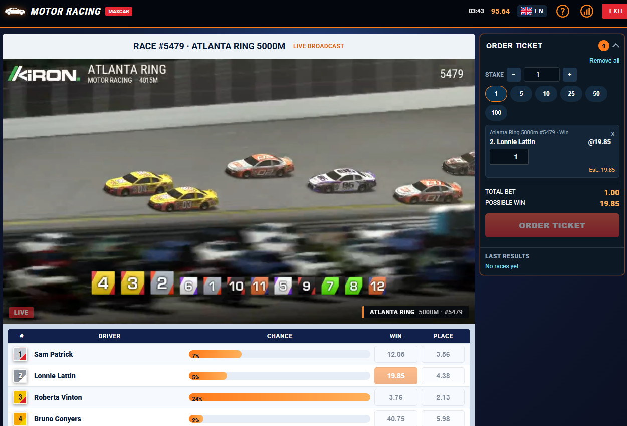This screenshot has width=627, height=426.
Task: Click Lonnie Lattin's number 2 badge
Action: coord(20,376)
